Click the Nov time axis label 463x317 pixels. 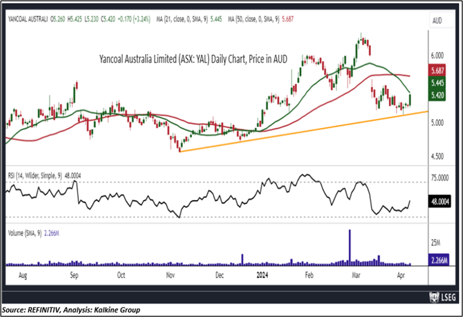point(170,275)
